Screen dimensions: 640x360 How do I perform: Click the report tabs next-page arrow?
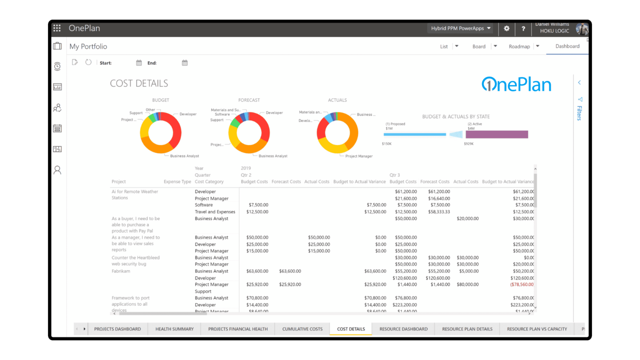pos(84,329)
